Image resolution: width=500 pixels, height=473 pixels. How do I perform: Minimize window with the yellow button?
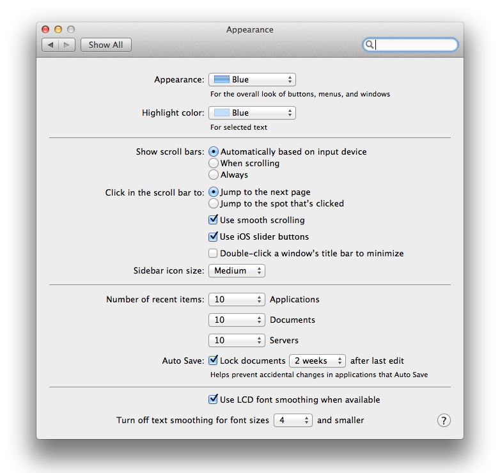point(58,29)
